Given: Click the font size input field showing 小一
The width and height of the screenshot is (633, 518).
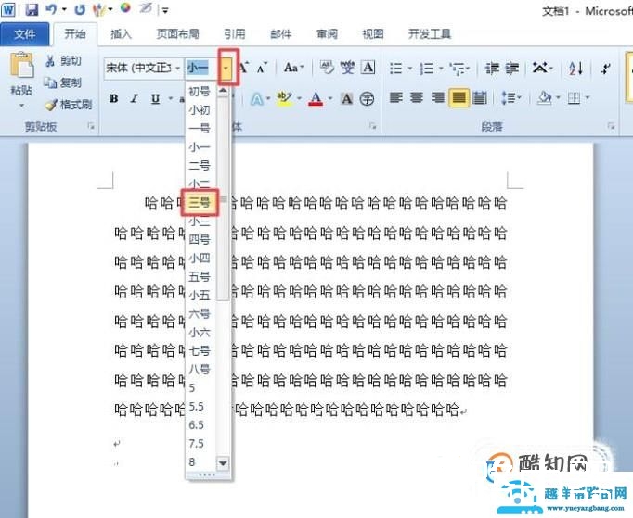Looking at the screenshot, I should tap(202, 69).
